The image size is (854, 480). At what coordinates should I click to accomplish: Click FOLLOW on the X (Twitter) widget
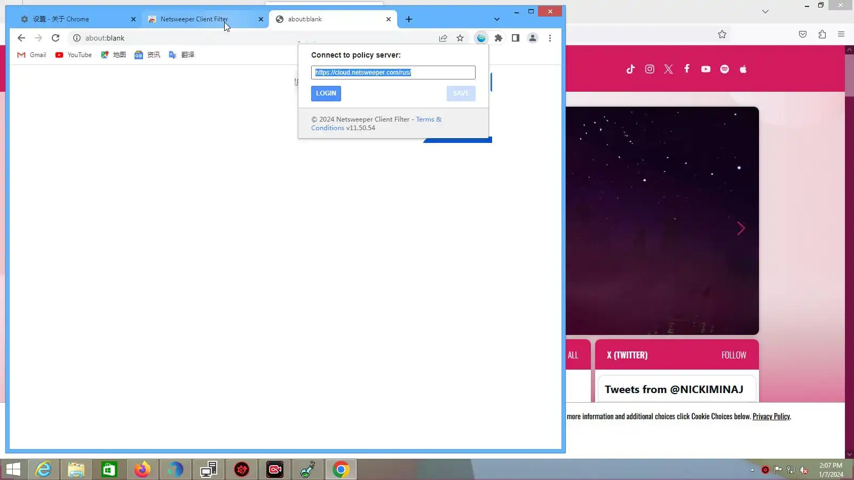[734, 355]
